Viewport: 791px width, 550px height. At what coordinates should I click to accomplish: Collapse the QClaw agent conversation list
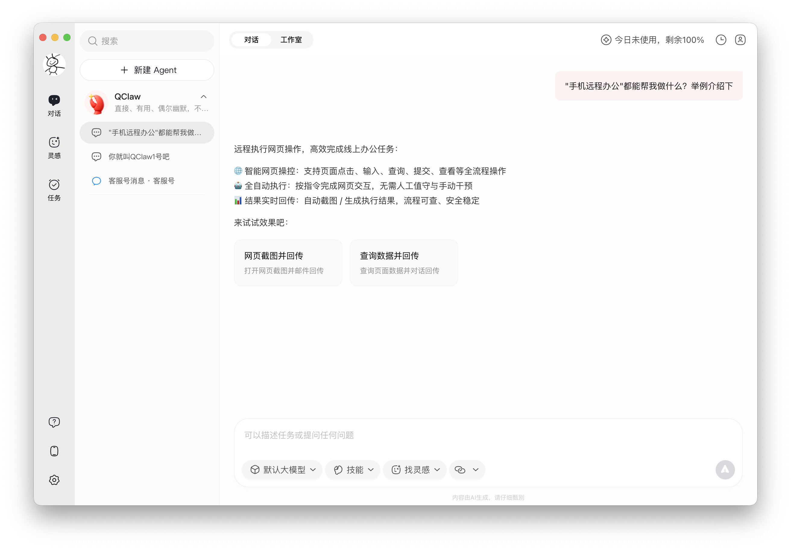pos(203,97)
